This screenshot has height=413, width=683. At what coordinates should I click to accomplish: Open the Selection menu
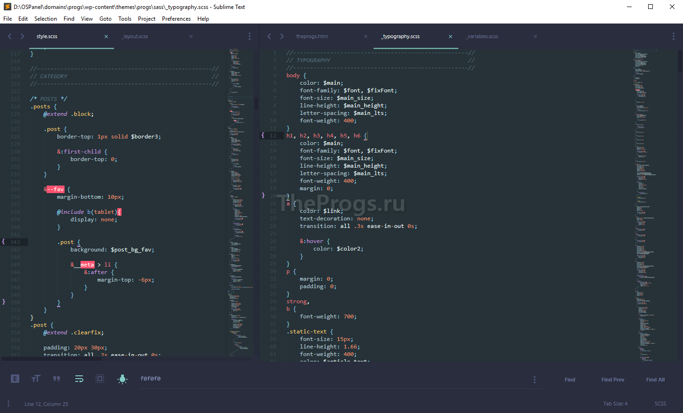[x=46, y=19]
